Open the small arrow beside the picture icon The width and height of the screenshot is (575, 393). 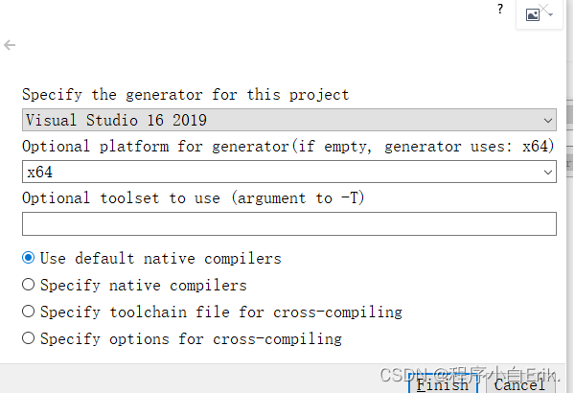coord(550,15)
